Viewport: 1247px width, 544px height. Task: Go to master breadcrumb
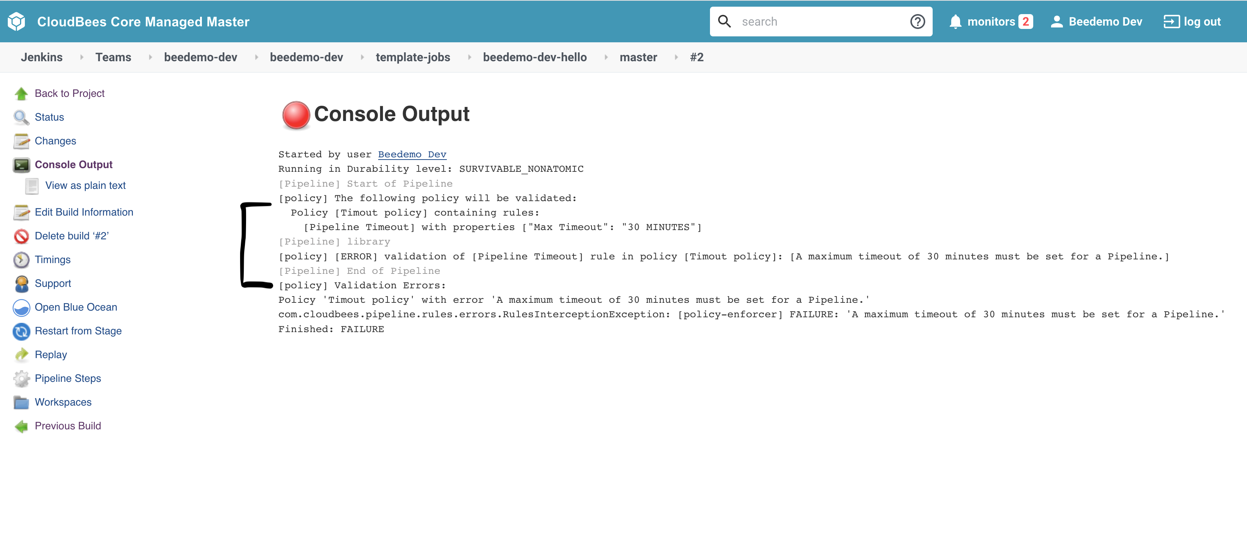tap(638, 57)
